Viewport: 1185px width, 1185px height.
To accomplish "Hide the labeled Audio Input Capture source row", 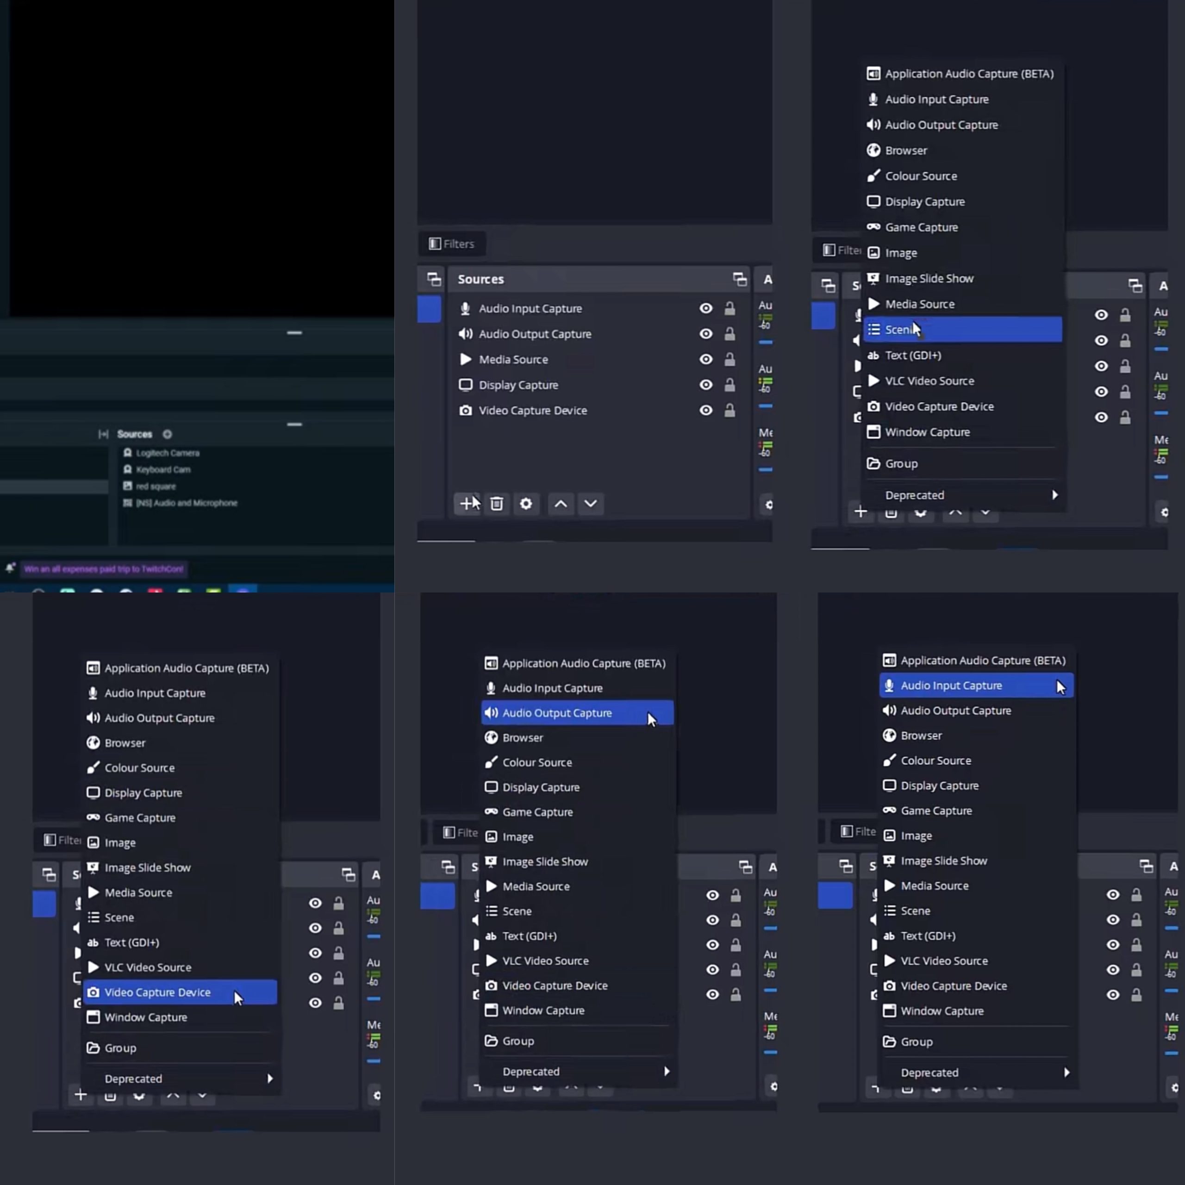I will (x=706, y=309).
